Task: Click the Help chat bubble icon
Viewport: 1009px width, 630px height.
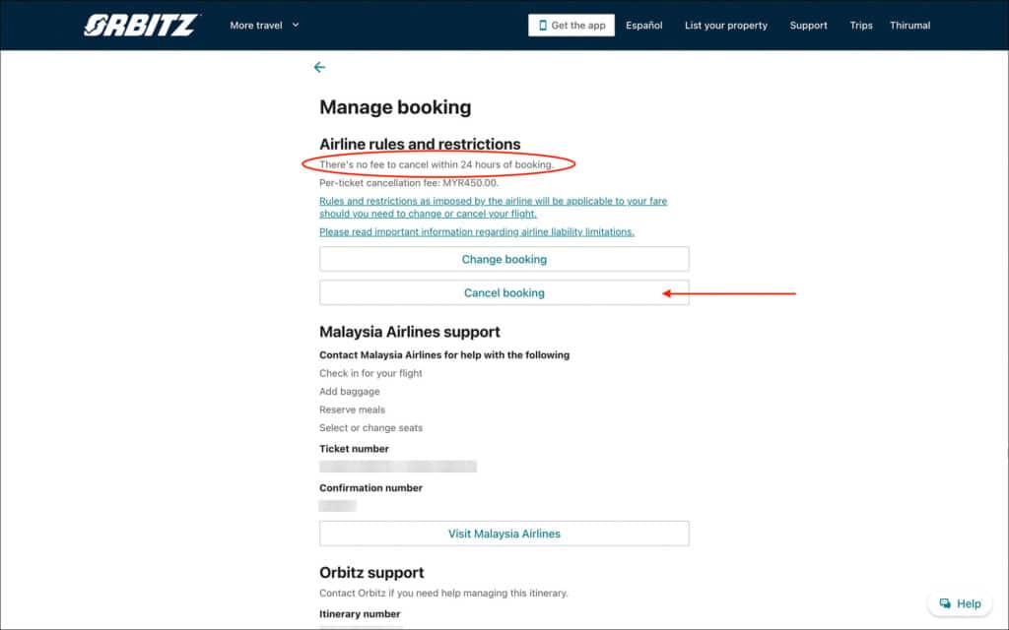Action: point(945,603)
